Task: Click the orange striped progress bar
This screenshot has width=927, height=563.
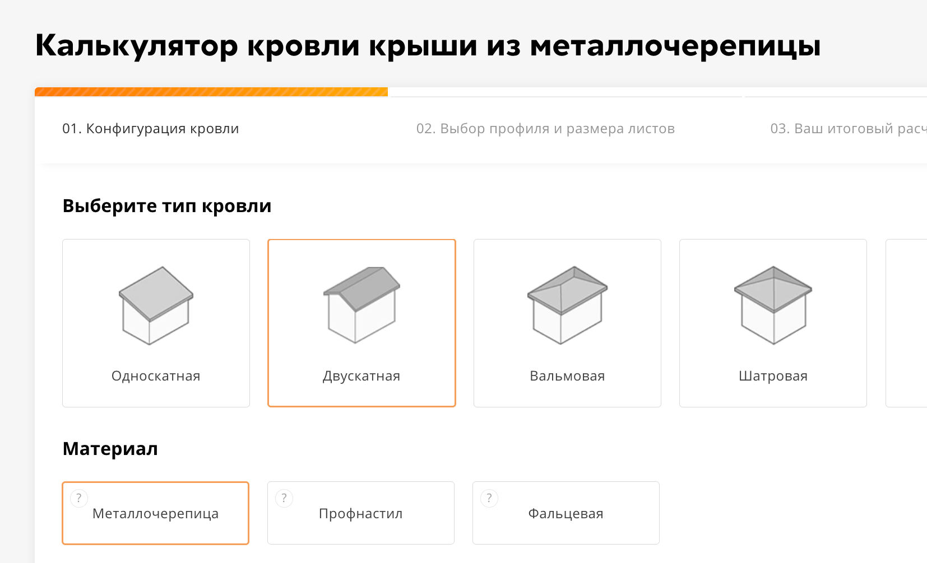Action: click(x=211, y=92)
